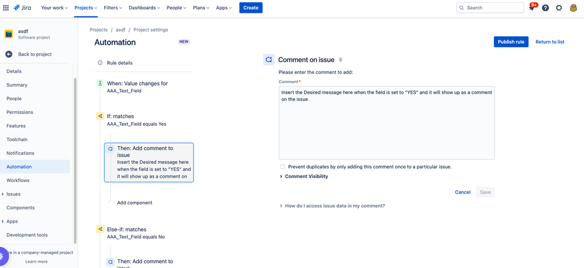The width and height of the screenshot is (584, 268).
Task: Click the Comment on issue header icon
Action: tap(268, 60)
